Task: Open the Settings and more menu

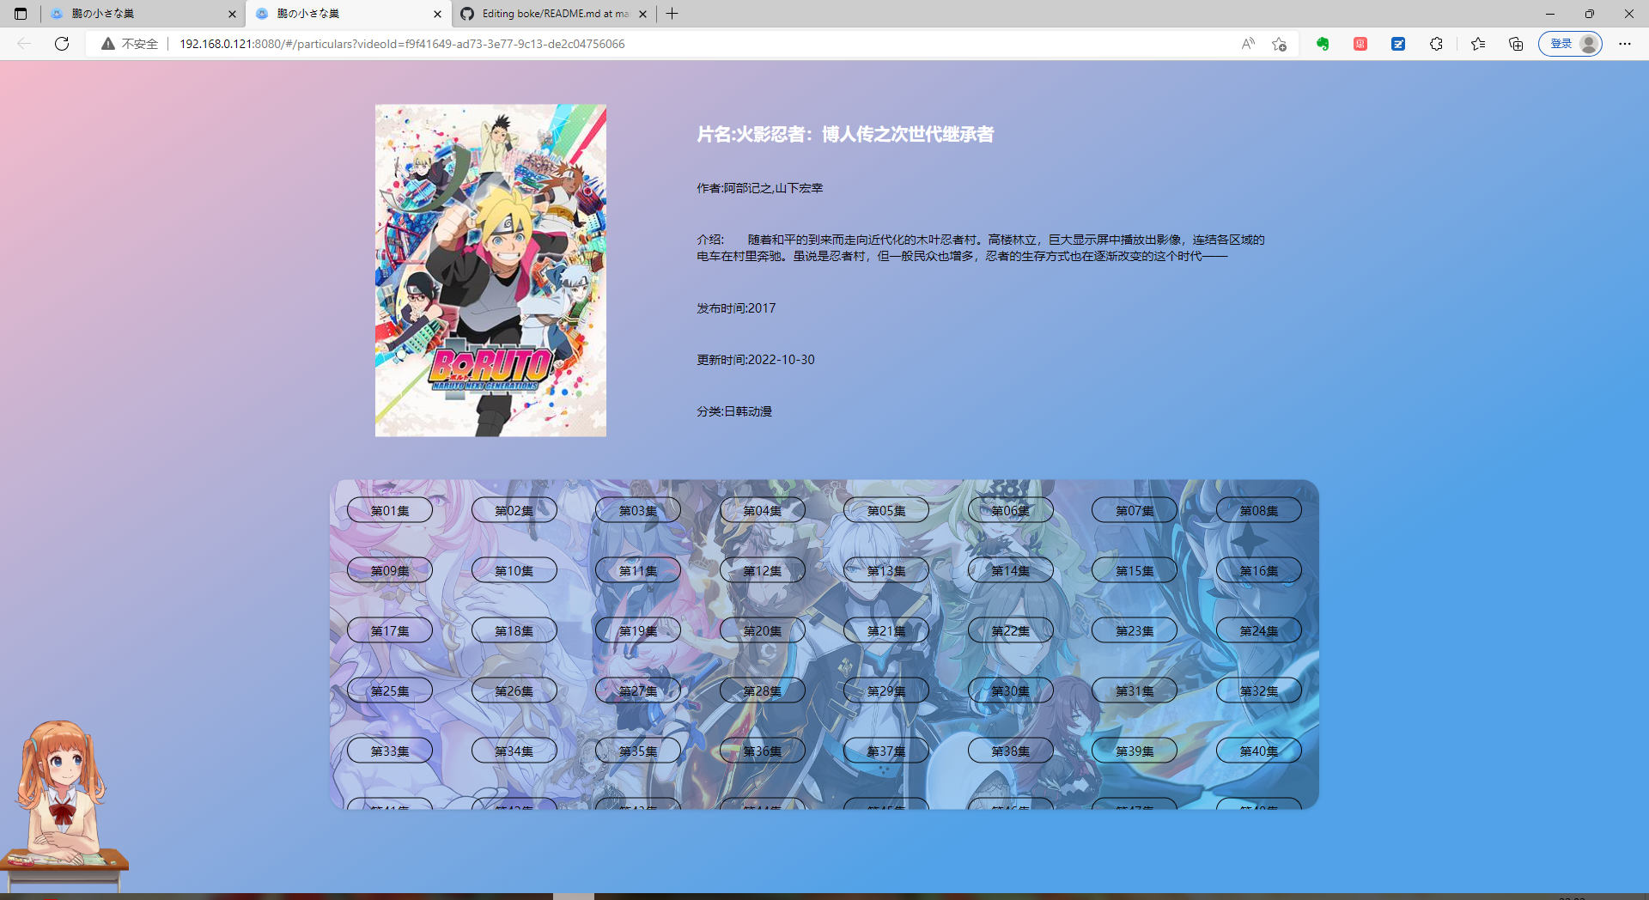Action: tap(1625, 43)
